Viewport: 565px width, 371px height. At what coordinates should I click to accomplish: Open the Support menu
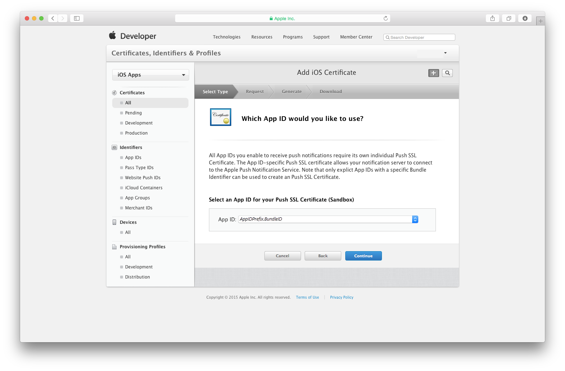point(321,37)
